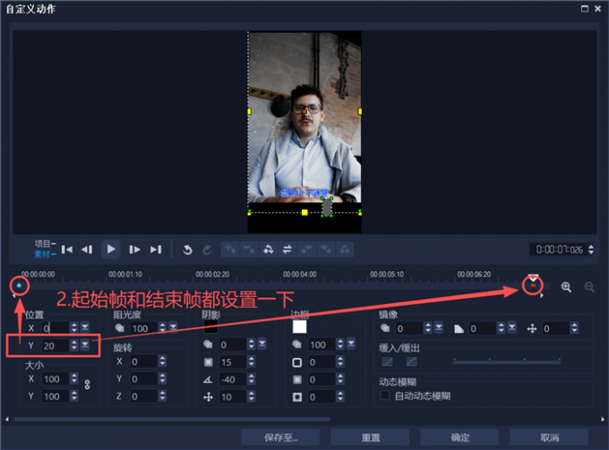
Task: Select the end key frame marker
Action: point(533,285)
